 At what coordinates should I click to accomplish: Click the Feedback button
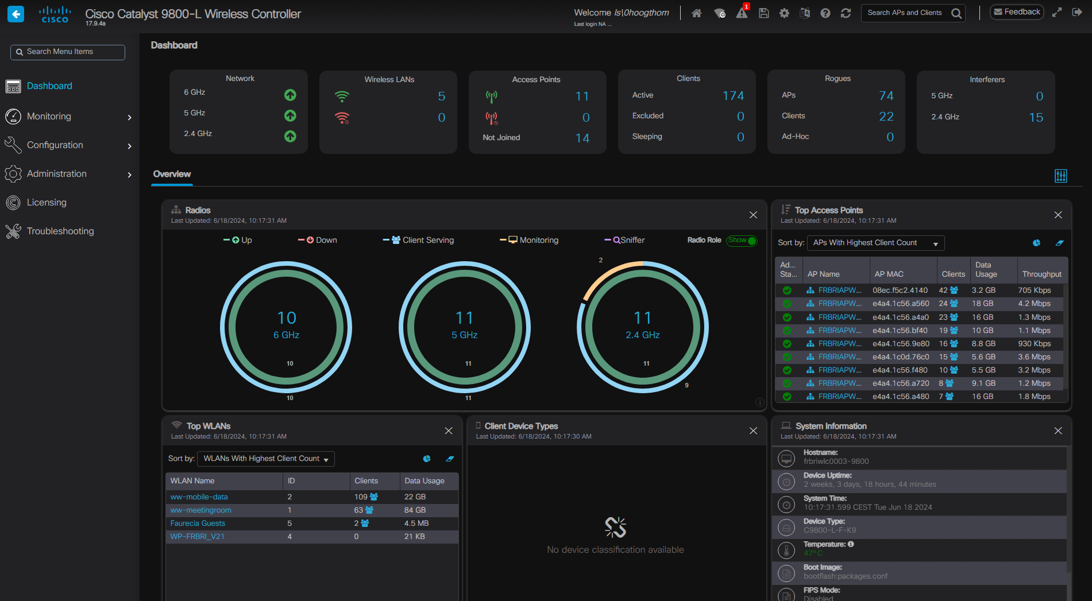[1016, 11]
